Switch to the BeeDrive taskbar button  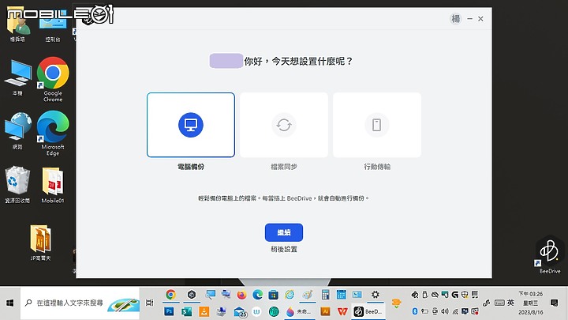[x=368, y=311]
